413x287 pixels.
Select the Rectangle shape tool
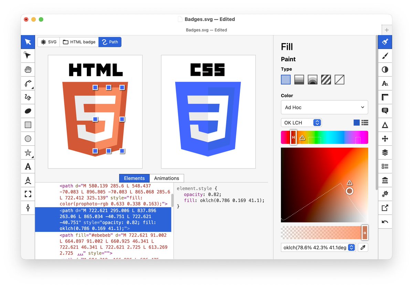[x=28, y=125]
